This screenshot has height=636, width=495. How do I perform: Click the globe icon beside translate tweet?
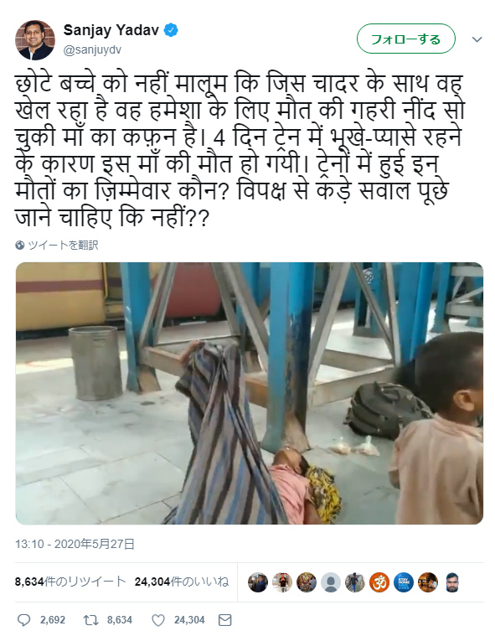coord(20,245)
